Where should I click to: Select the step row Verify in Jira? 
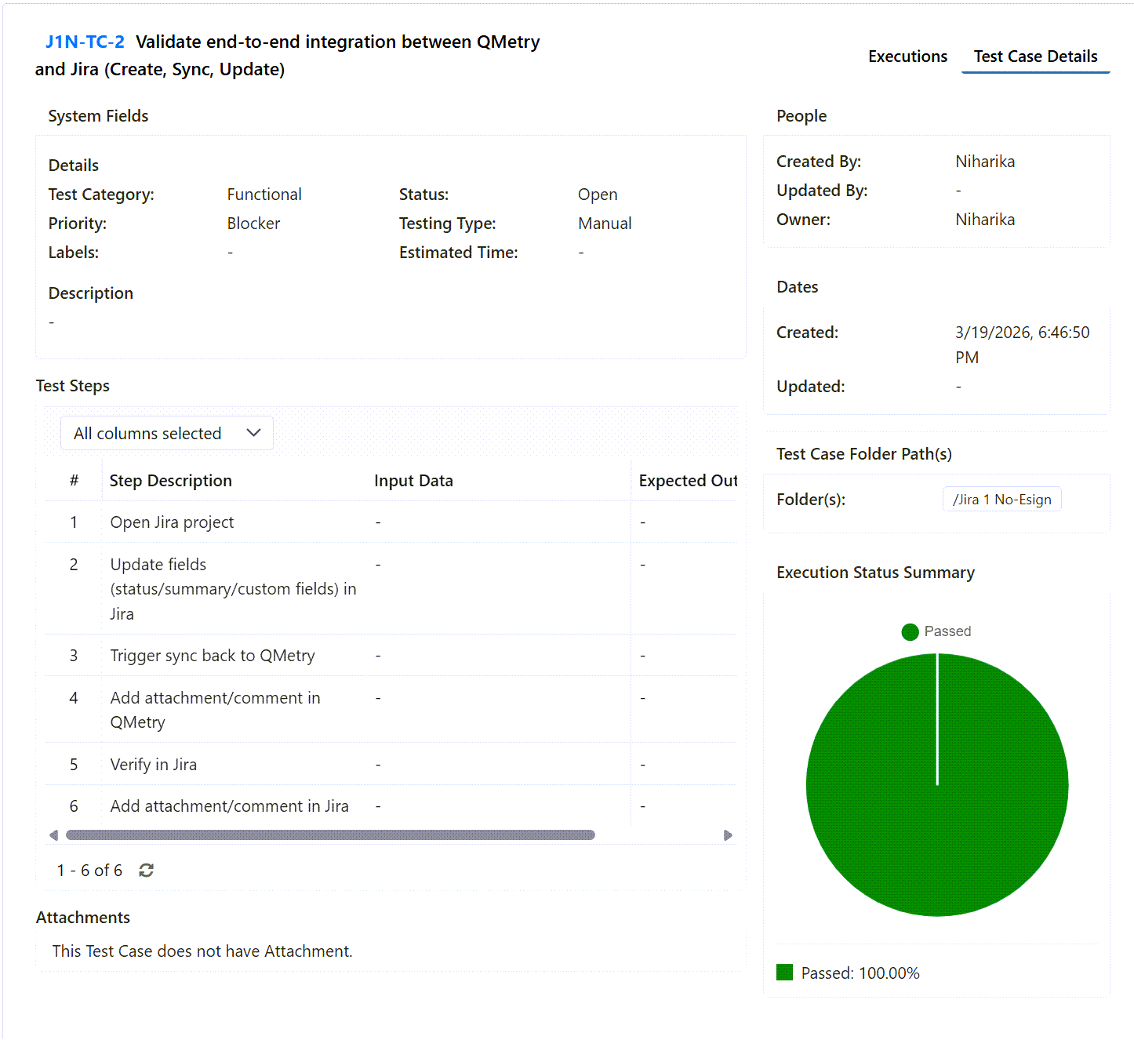153,765
